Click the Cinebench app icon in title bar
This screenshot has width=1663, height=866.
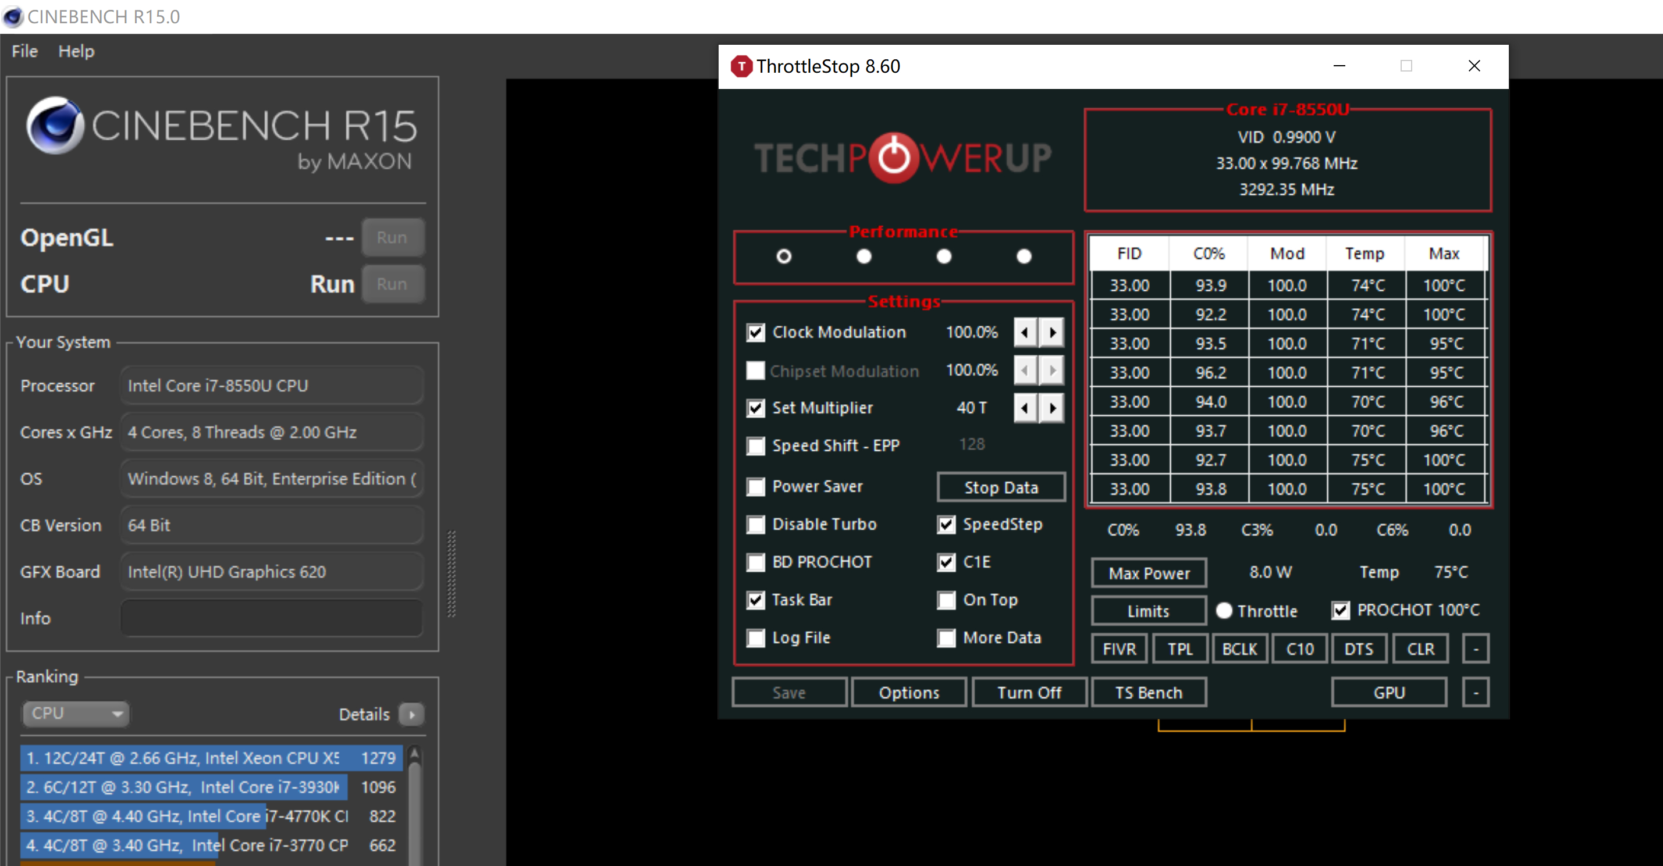click(x=13, y=17)
